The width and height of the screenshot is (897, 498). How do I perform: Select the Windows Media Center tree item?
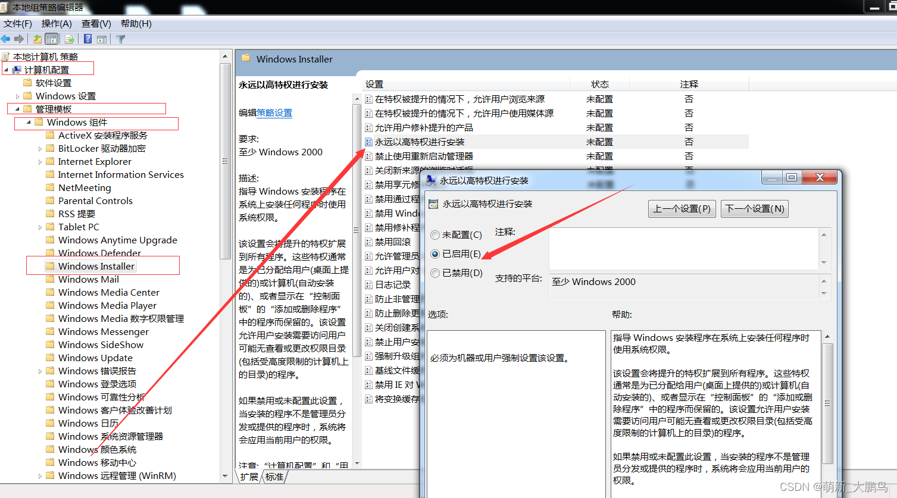(x=109, y=292)
